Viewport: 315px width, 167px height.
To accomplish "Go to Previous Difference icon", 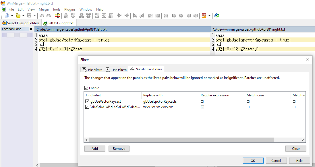I will [x=73, y=16].
